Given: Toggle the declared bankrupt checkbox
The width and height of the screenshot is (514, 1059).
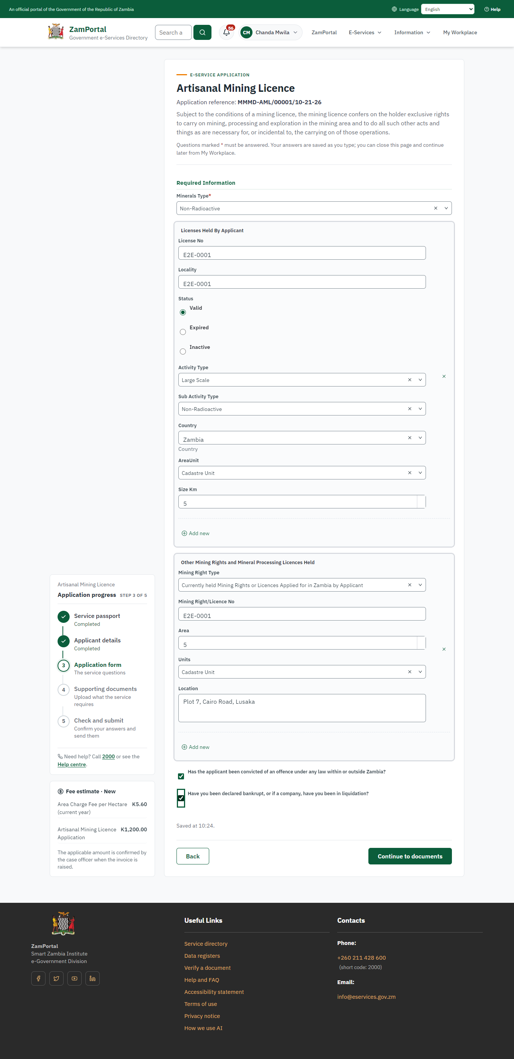Looking at the screenshot, I should click(181, 798).
